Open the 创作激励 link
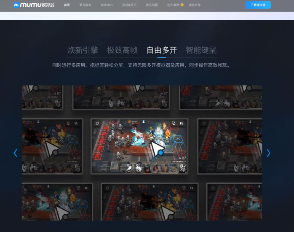The width and height of the screenshot is (294, 232). click(173, 5)
